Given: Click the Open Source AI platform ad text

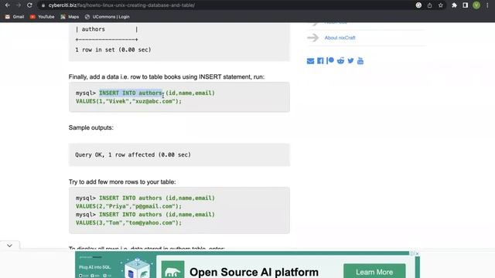Looking at the screenshot, I should (x=254, y=272).
